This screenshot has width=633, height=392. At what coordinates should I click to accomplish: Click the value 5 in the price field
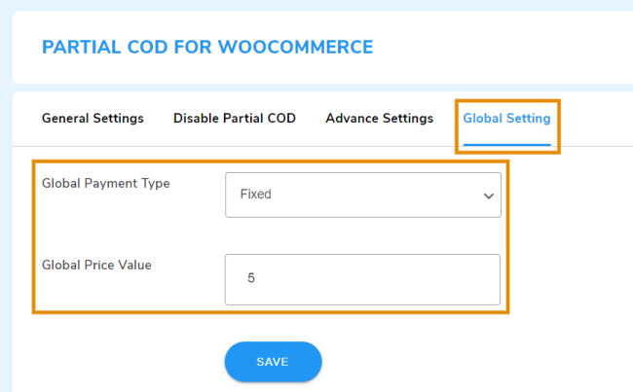coord(251,279)
